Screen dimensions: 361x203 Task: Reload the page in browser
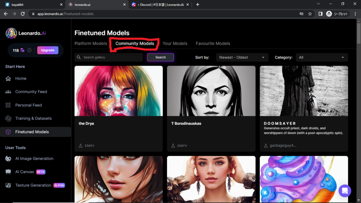click(x=23, y=14)
